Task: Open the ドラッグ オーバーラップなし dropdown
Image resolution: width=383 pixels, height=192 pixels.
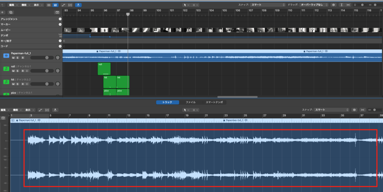Action: click(314, 5)
